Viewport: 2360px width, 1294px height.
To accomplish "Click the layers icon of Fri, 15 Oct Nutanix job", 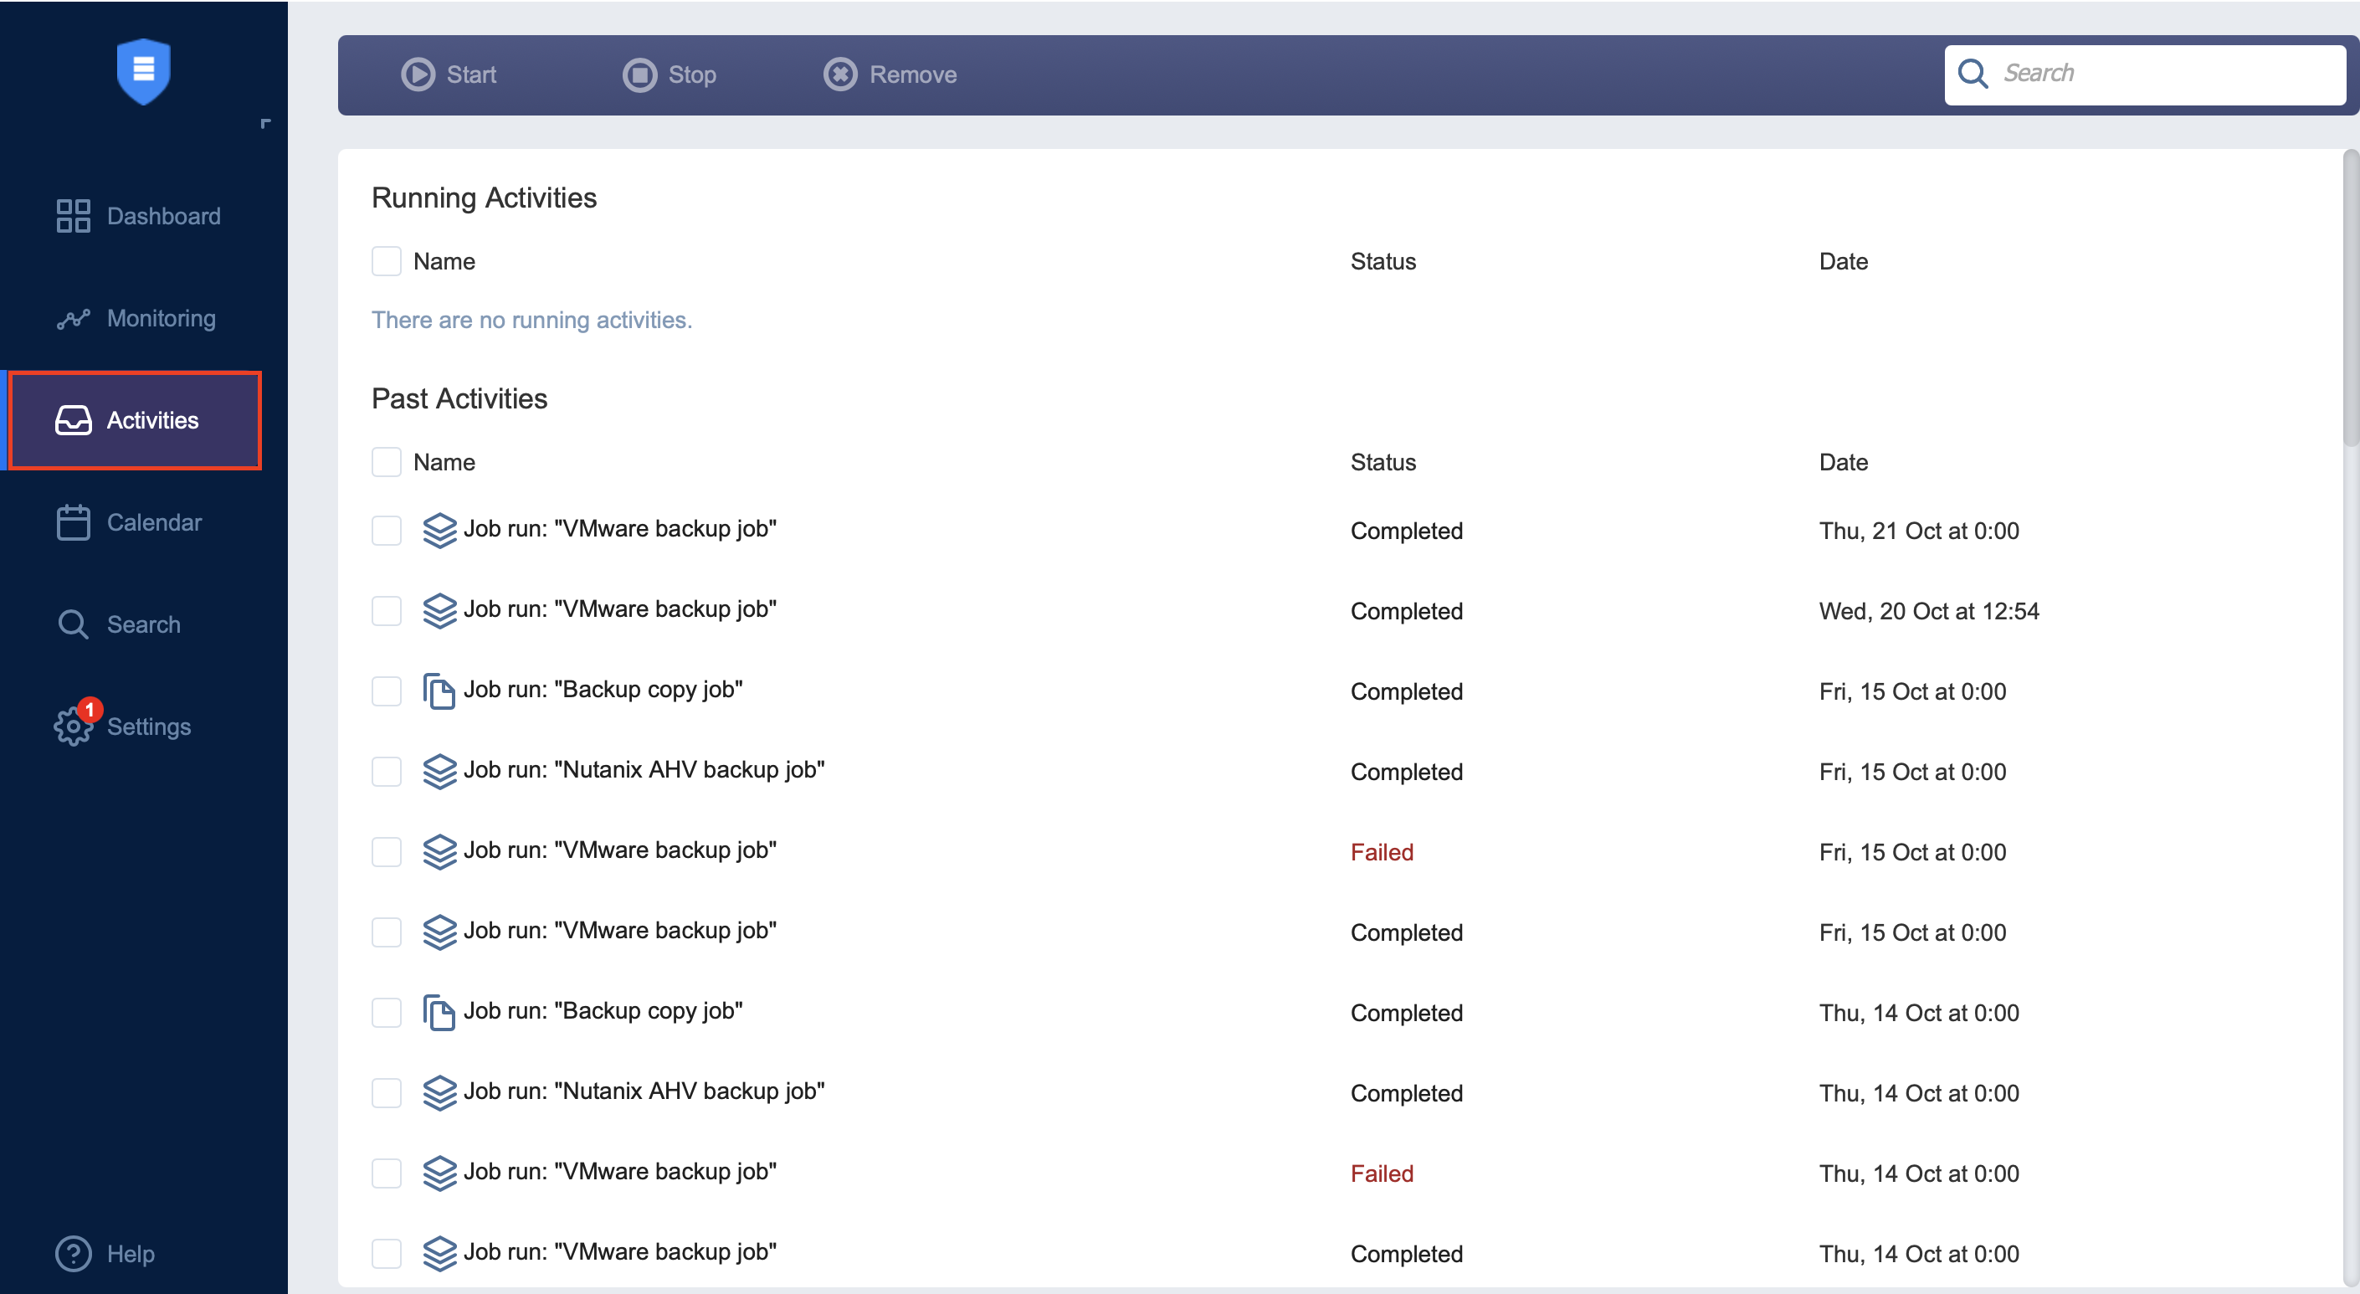I will (439, 772).
